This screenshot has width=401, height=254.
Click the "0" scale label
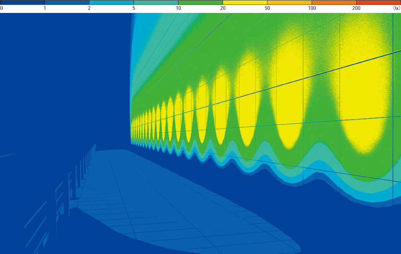tap(2, 8)
